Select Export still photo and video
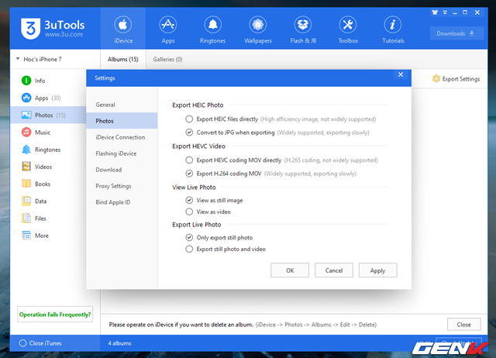 coord(189,250)
